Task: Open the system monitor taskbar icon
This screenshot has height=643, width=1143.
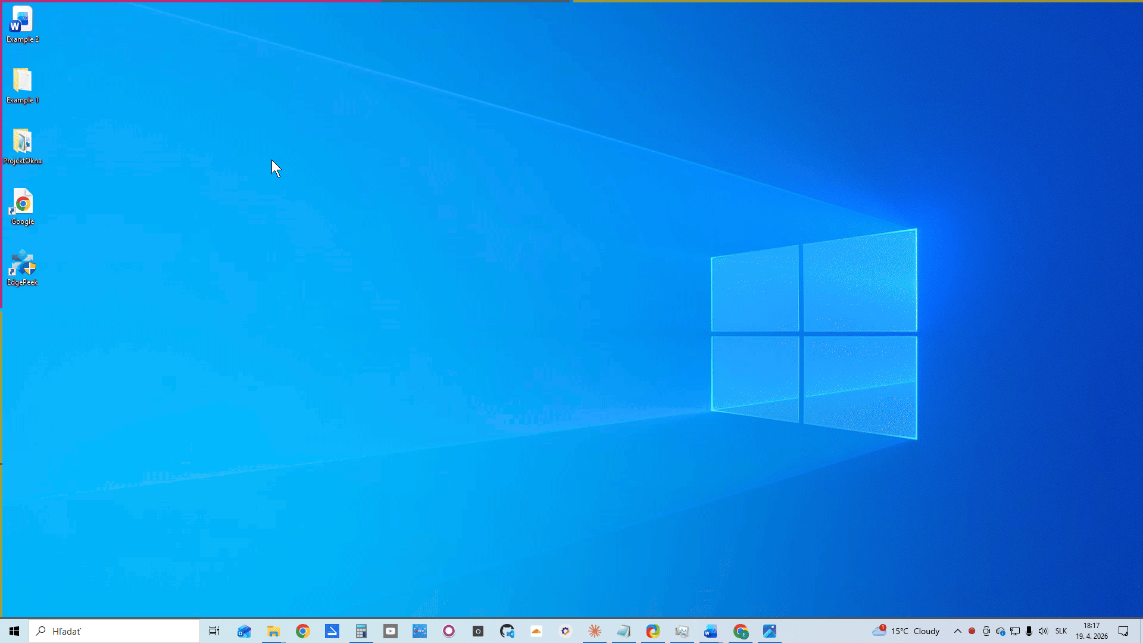Action: pyautogui.click(x=682, y=631)
